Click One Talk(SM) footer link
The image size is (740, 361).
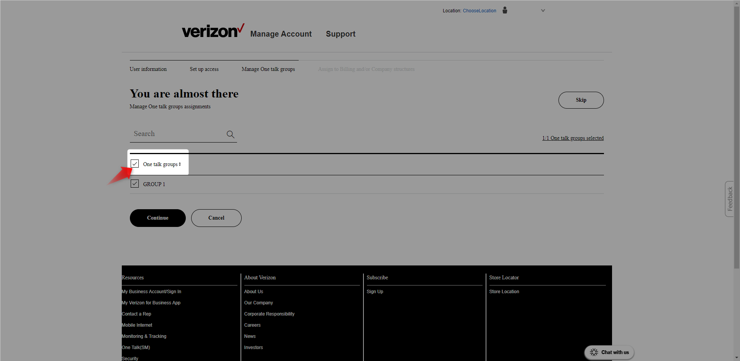[x=136, y=348]
